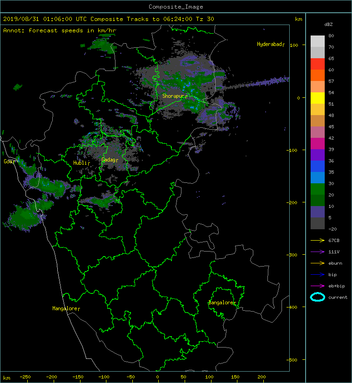Image resolution: width=352 pixels, height=383 pixels.
Task: Click the '80' value on the dBZ scale
Action: click(x=331, y=35)
